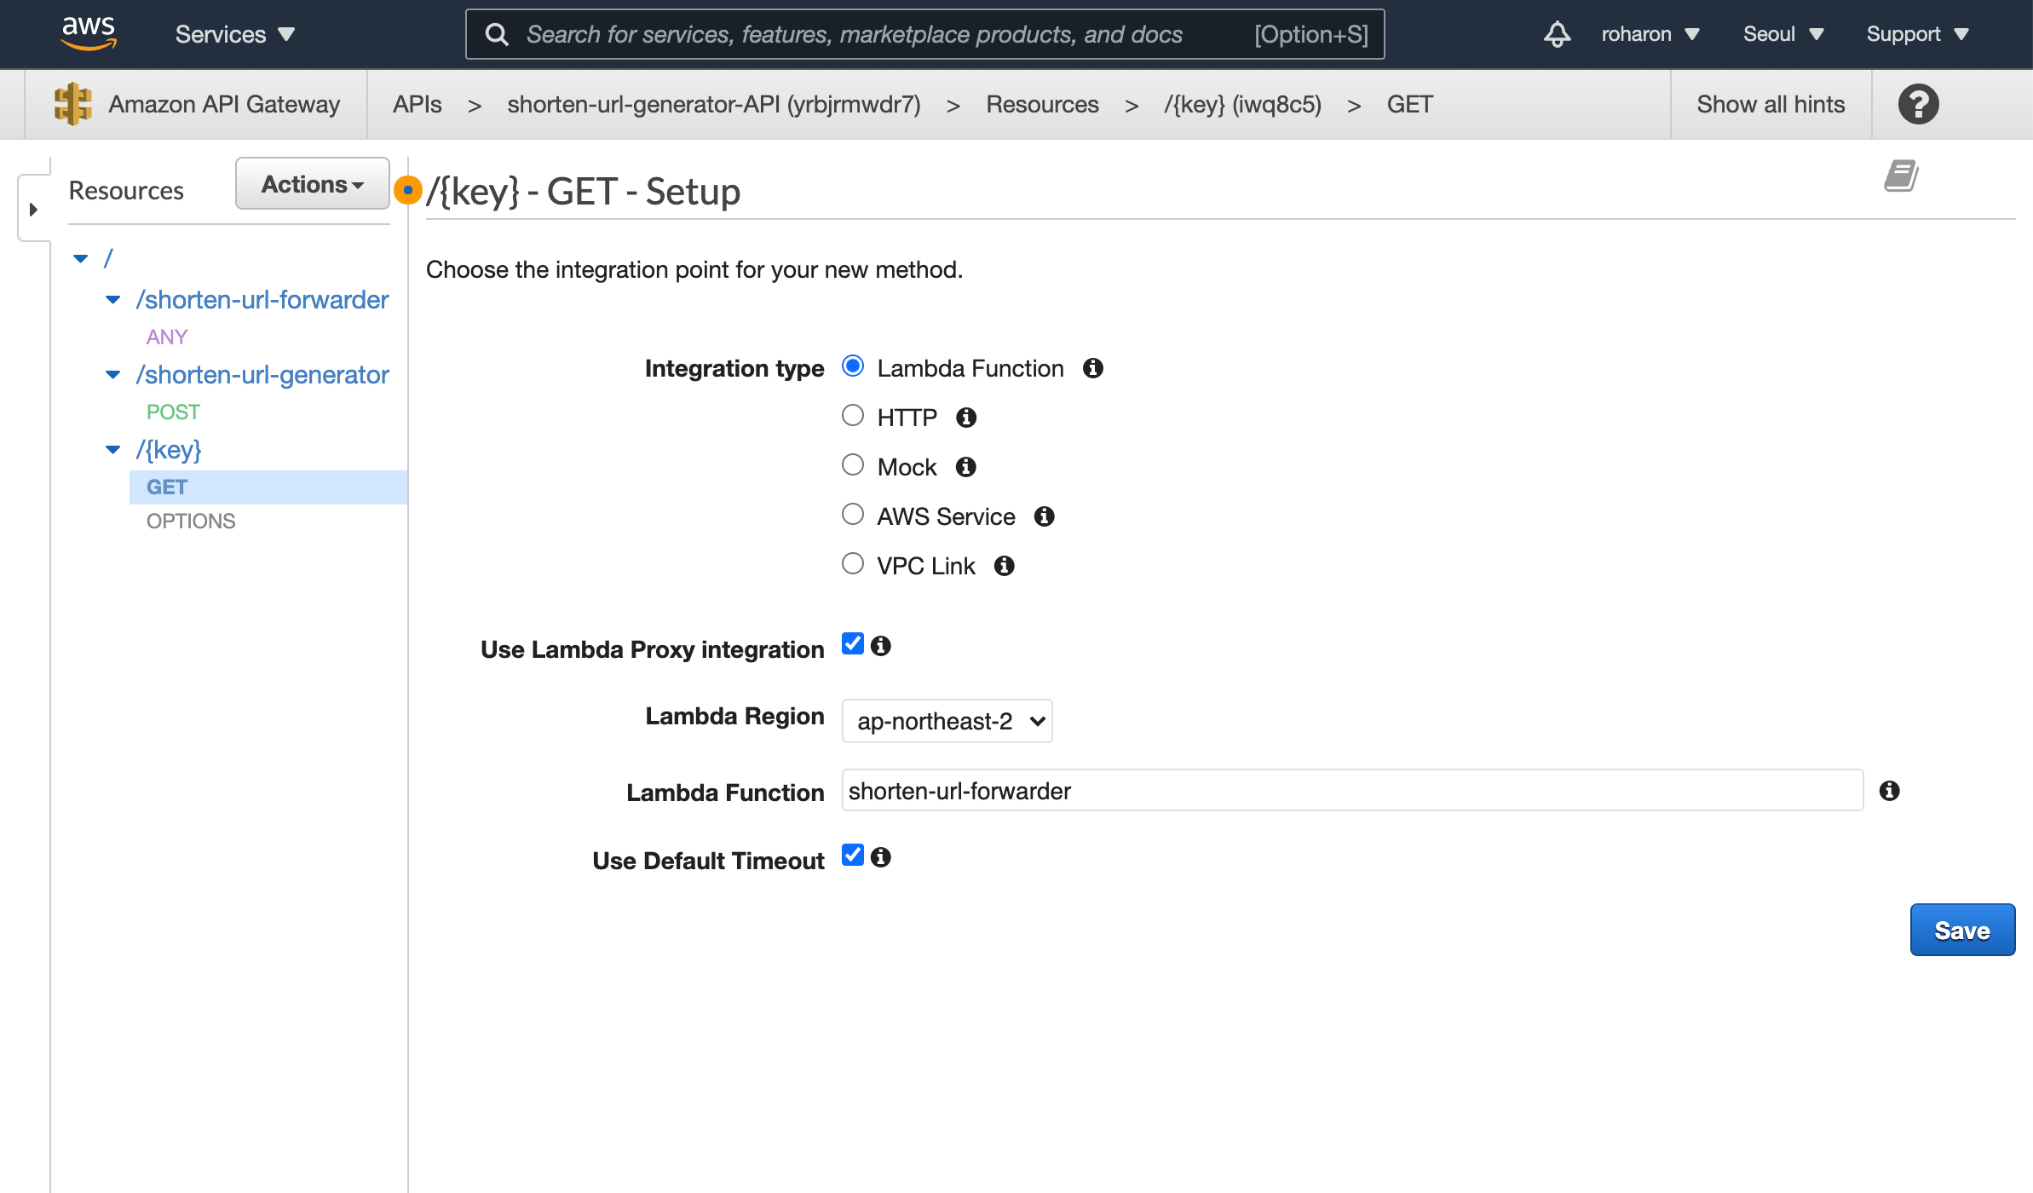Click the Amazon API Gateway logo icon
The height and width of the screenshot is (1193, 2033).
[72, 104]
